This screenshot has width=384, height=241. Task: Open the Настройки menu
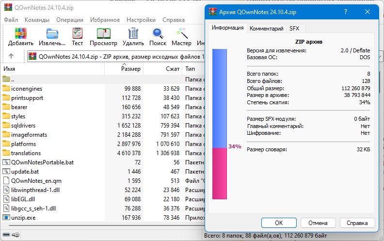141,20
